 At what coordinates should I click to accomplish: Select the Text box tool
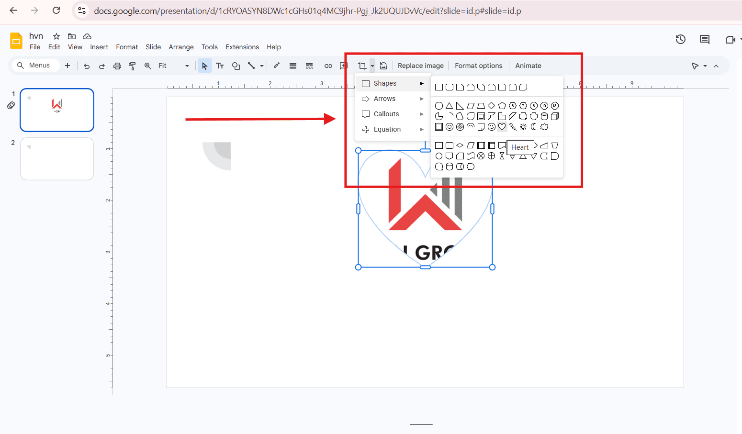[x=220, y=66]
